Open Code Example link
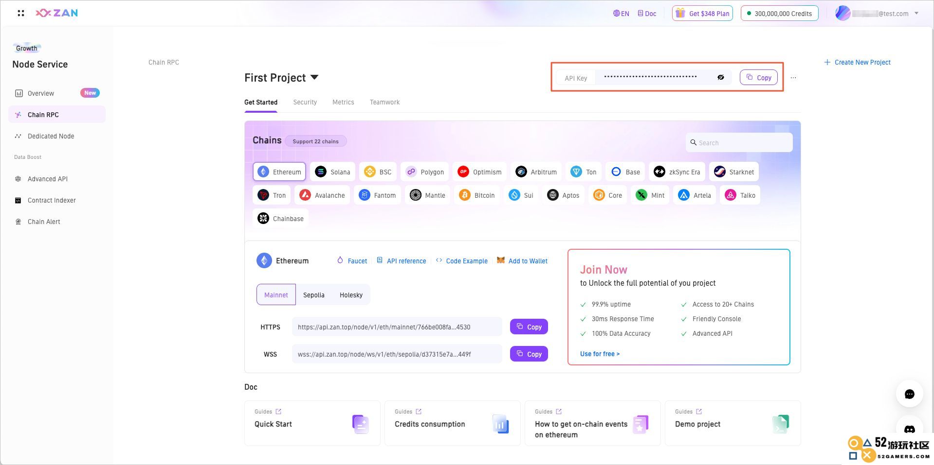The image size is (934, 465). click(x=461, y=261)
